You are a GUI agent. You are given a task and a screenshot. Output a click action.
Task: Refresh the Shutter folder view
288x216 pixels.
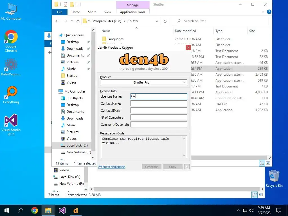[165, 21]
